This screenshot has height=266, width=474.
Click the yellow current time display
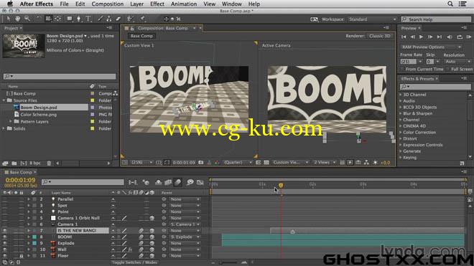tap(20, 180)
